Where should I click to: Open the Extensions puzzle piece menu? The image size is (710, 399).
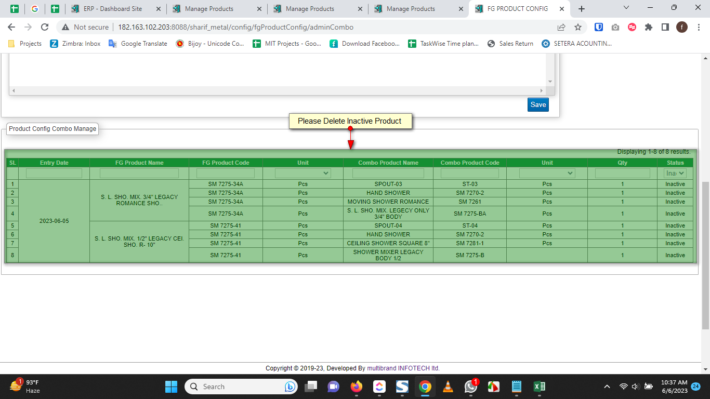[648, 27]
